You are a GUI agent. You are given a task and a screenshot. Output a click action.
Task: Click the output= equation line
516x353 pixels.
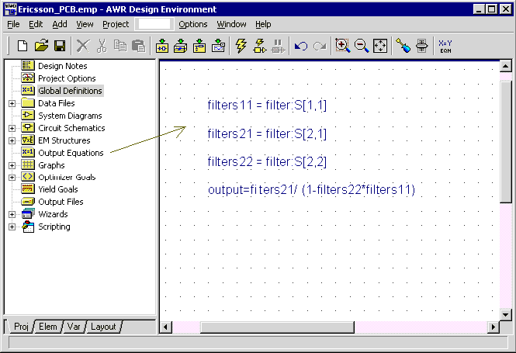tap(311, 190)
